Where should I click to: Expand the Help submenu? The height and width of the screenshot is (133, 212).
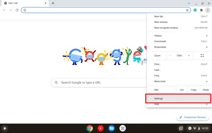(x=179, y=104)
